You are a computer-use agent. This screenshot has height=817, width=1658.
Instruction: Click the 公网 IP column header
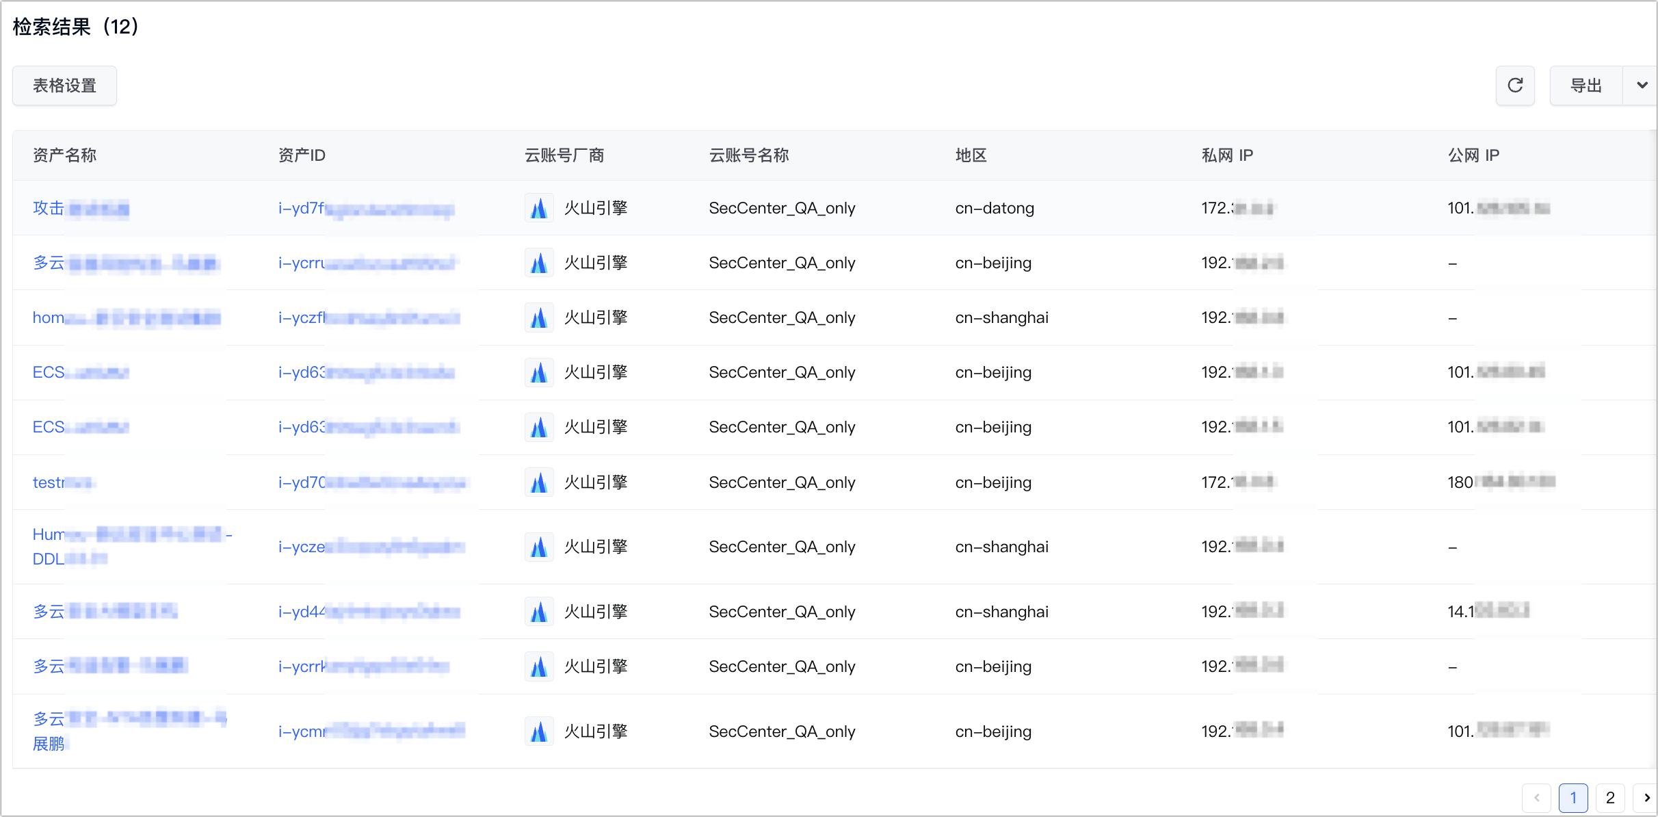point(1473,155)
